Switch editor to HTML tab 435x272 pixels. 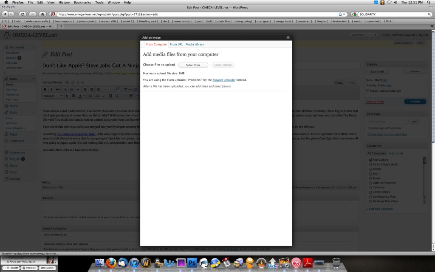tap(351, 83)
